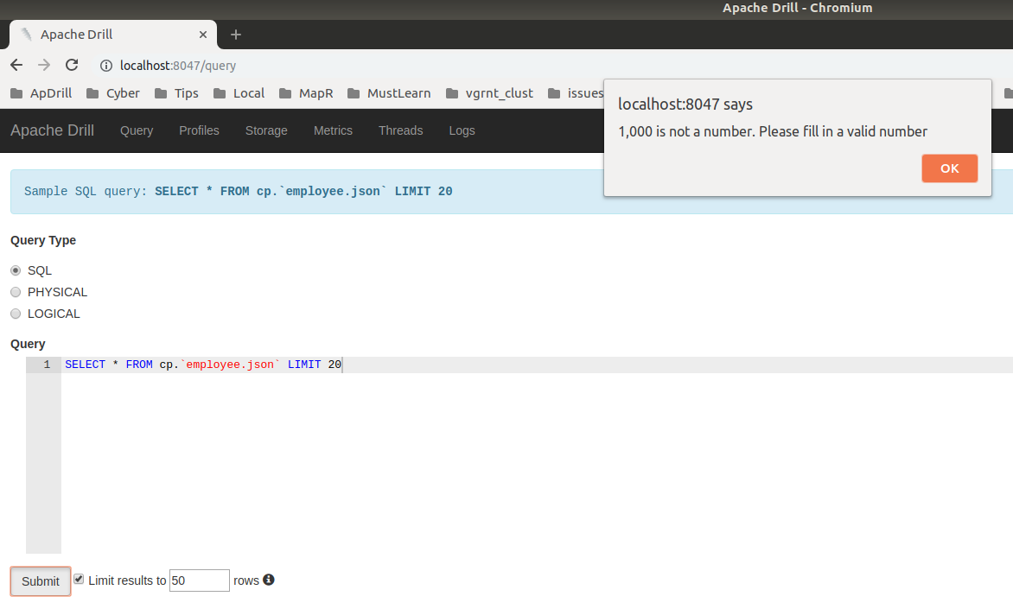This screenshot has width=1013, height=609.
Task: Click the localhost:8047/query address bar
Action: 178,66
